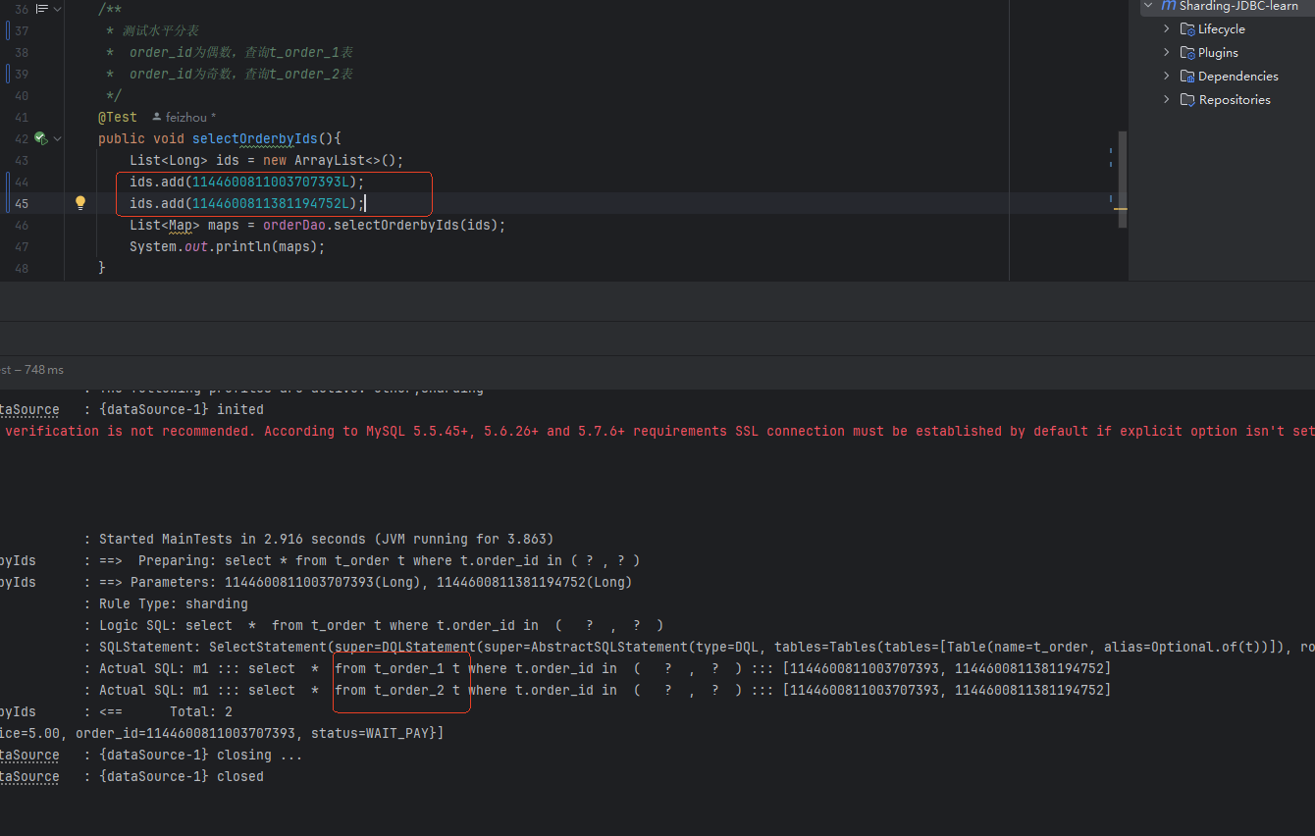This screenshot has height=836, width=1315.
Task: Run test via gutter icon on line 42
Action: [41, 138]
